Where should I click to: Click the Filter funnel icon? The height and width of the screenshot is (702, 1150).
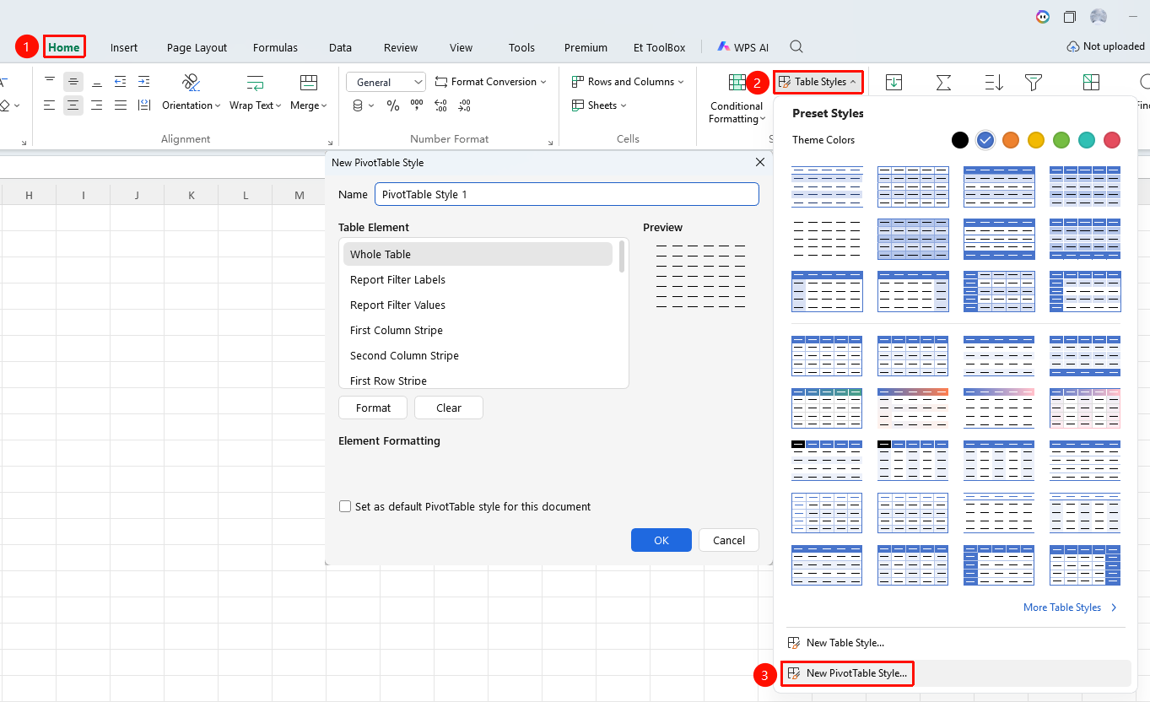pos(1034,82)
